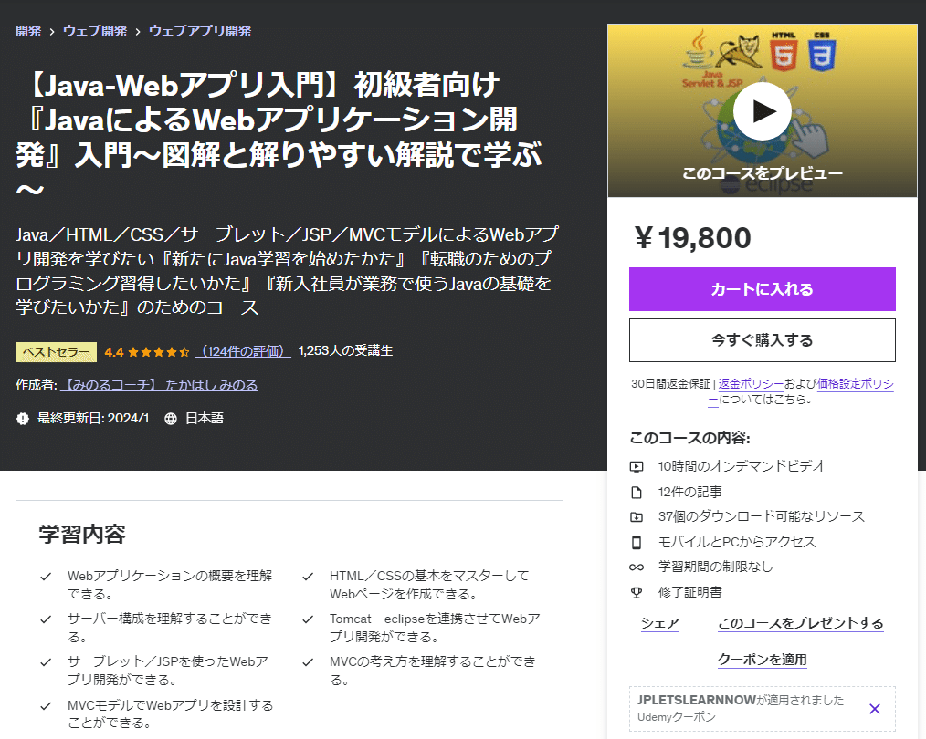Image resolution: width=926 pixels, height=739 pixels.
Task: Click the このコースをプレビュー label
Action: pyautogui.click(x=762, y=173)
